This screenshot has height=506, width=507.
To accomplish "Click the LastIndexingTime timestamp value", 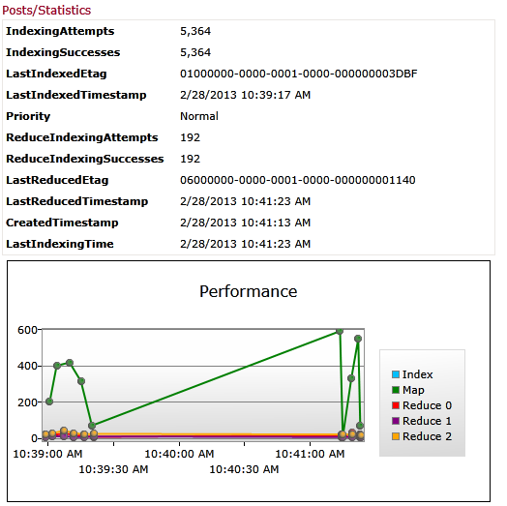I will (x=245, y=244).
